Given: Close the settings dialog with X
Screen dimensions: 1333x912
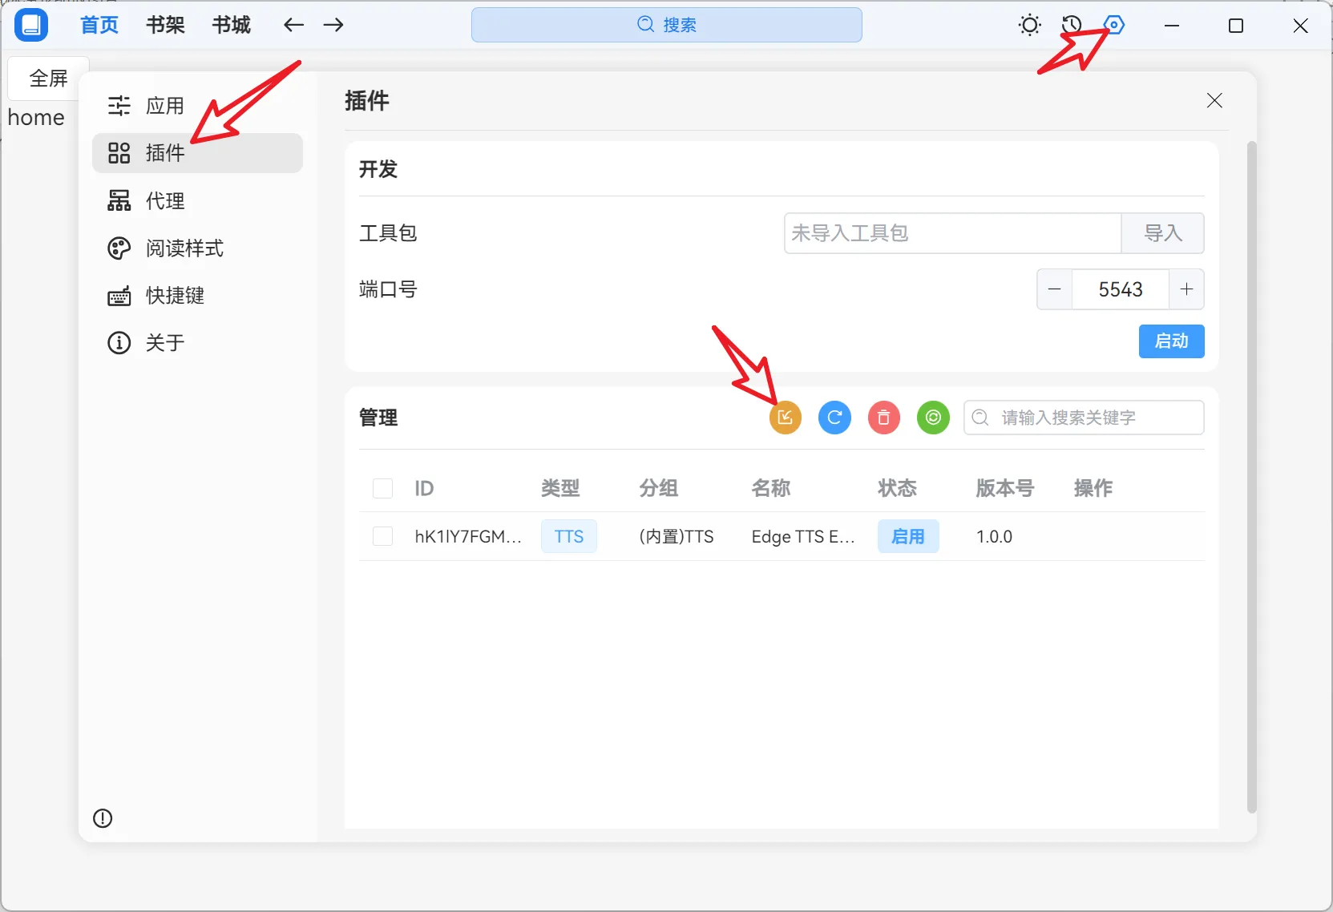Looking at the screenshot, I should (x=1214, y=100).
